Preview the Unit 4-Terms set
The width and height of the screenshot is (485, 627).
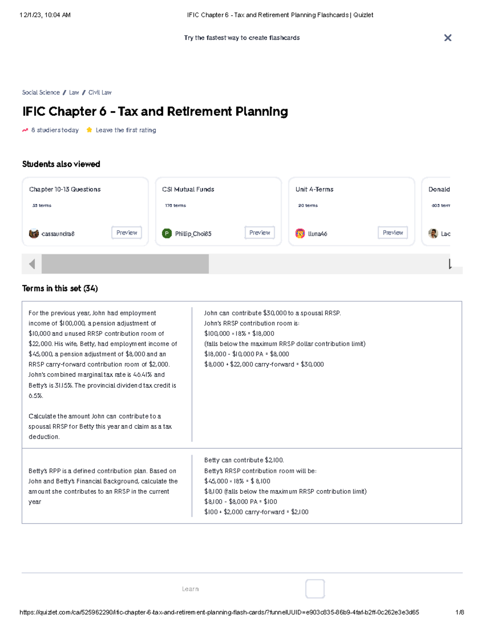click(392, 233)
